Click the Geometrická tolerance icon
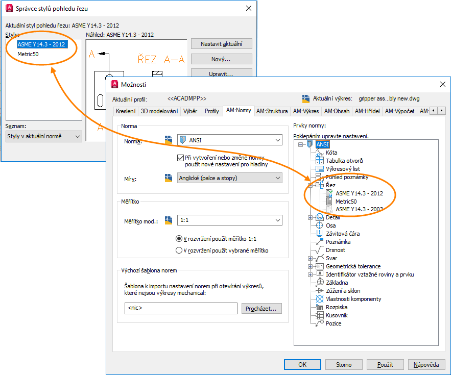The height and width of the screenshot is (376, 452). pos(319,266)
